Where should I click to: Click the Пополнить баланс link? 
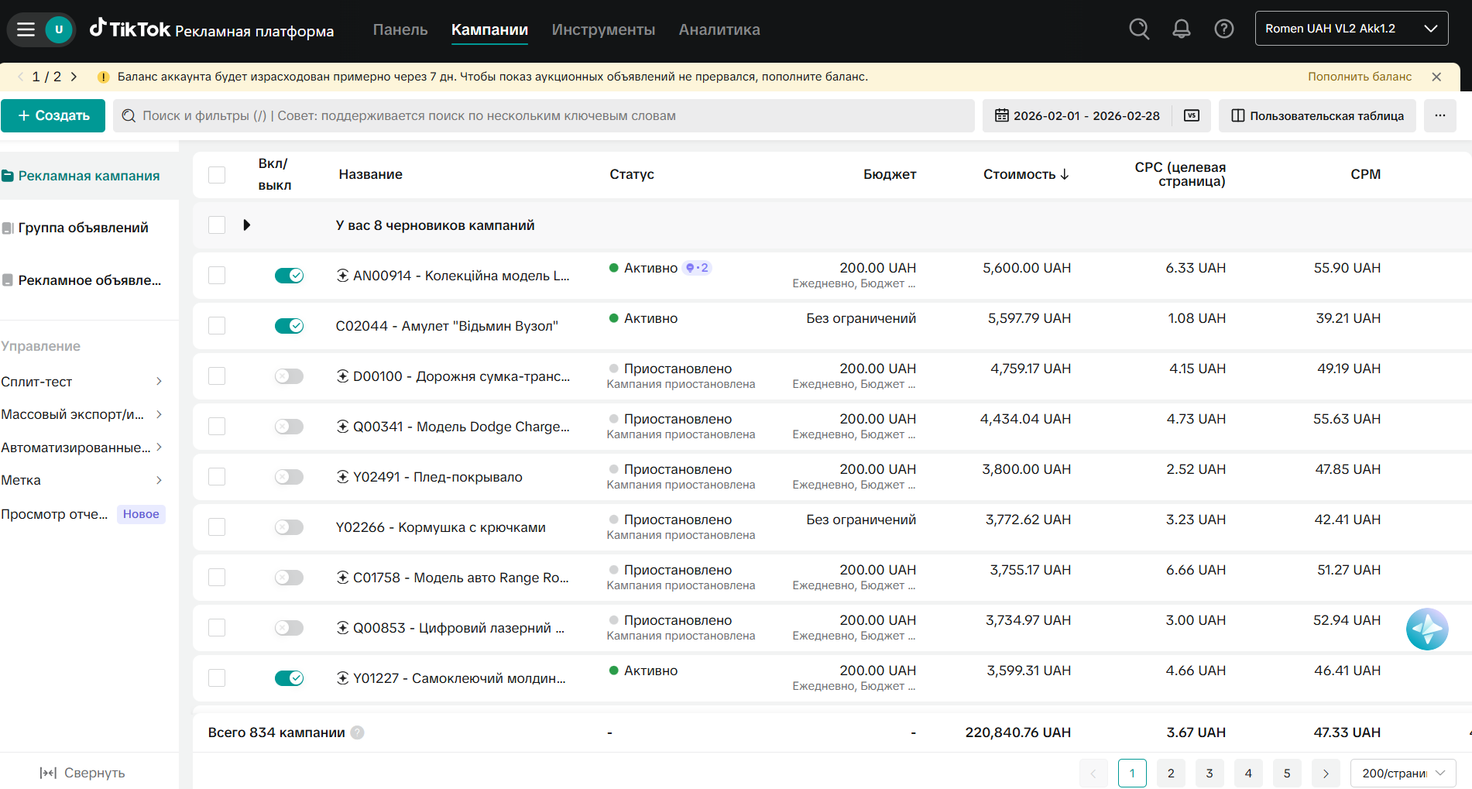pyautogui.click(x=1360, y=77)
